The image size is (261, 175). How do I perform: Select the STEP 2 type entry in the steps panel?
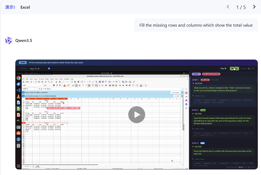(x=199, y=110)
